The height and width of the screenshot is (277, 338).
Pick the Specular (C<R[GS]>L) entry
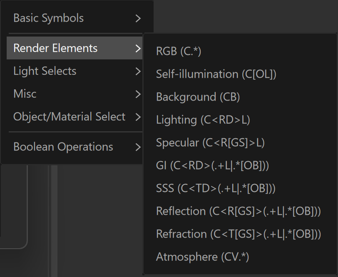coord(240,142)
